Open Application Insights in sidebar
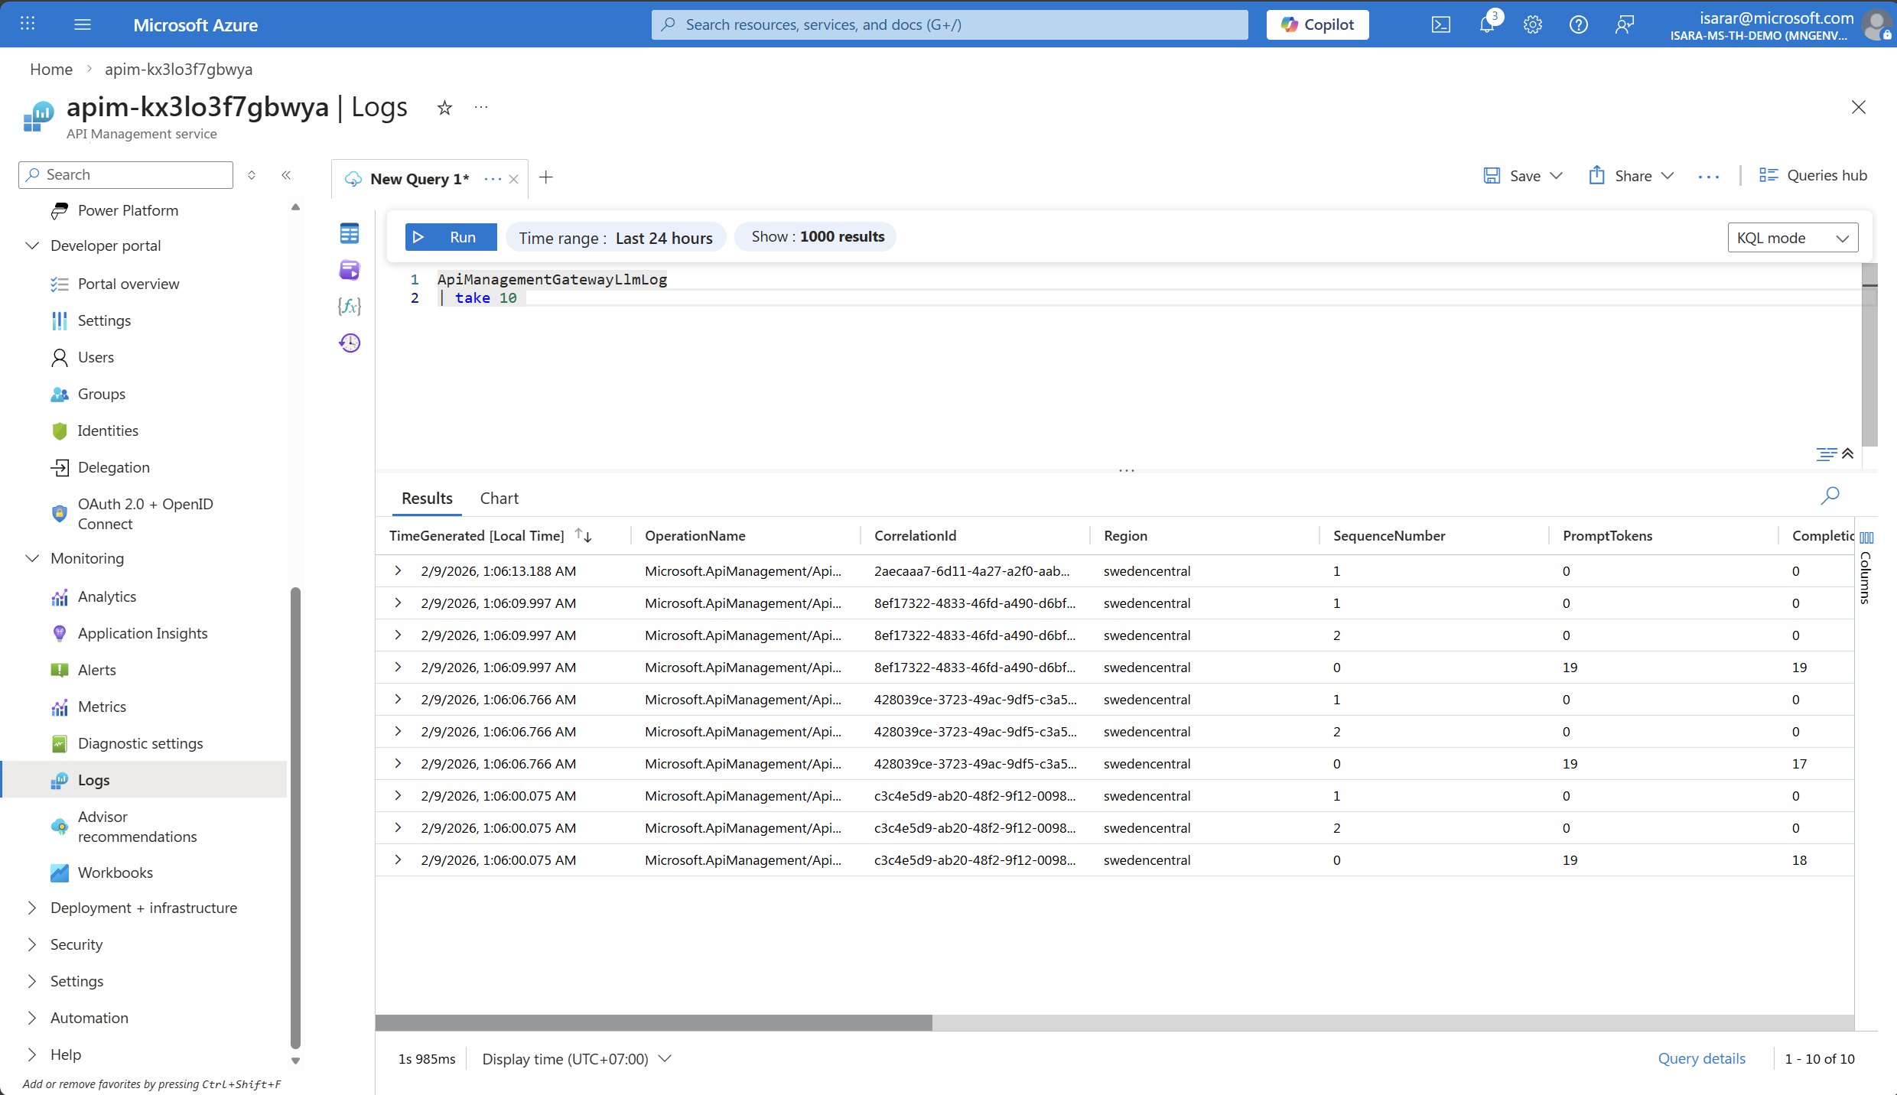This screenshot has height=1095, width=1897. 142,633
